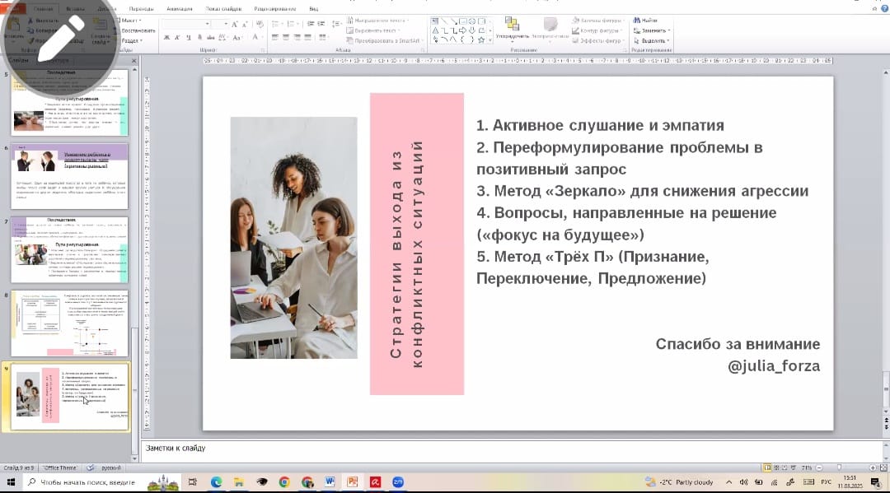Screen dimensions: 890x493
Task: Click the Google Chrome taskbar icon
Action: (x=284, y=482)
